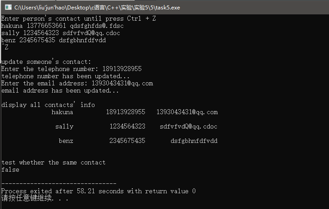This screenshot has height=209, width=329.
Task: Click the hakuna 13776653661 input line
Action: tap(63, 26)
